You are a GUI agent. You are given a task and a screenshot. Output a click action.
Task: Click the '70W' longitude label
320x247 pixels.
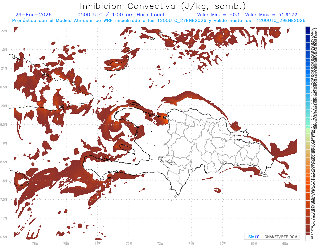[222, 243]
